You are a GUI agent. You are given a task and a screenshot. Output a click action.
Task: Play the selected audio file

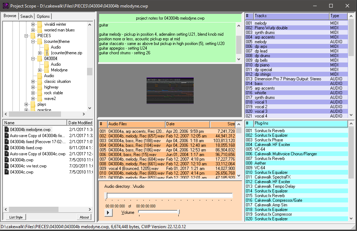pos(108,212)
